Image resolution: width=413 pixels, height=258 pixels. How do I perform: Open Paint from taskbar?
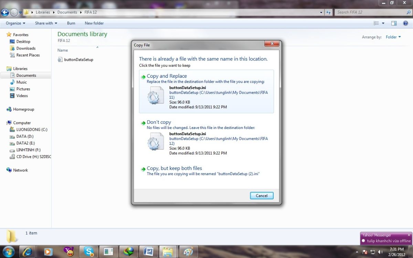coord(189,251)
